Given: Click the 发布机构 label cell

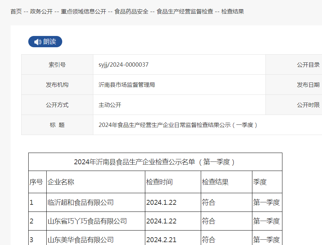Looking at the screenshot, I should click(57, 85).
